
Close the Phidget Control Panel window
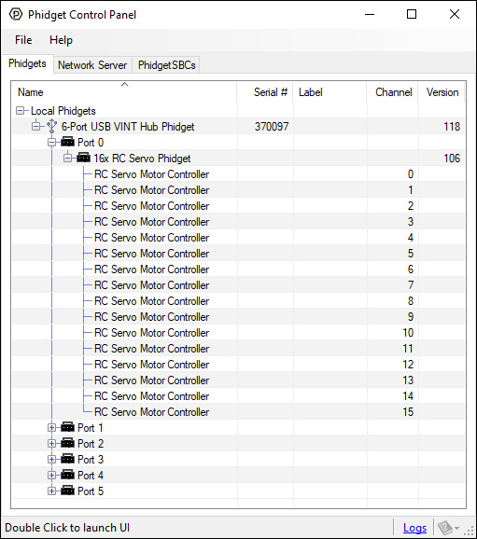[455, 14]
